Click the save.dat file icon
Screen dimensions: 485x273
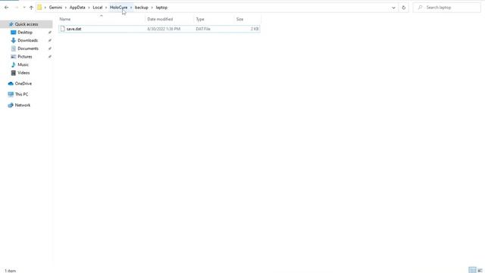point(63,29)
